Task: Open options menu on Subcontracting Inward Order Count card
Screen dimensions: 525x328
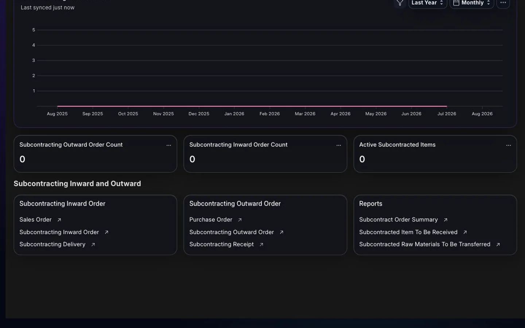Action: pos(339,145)
